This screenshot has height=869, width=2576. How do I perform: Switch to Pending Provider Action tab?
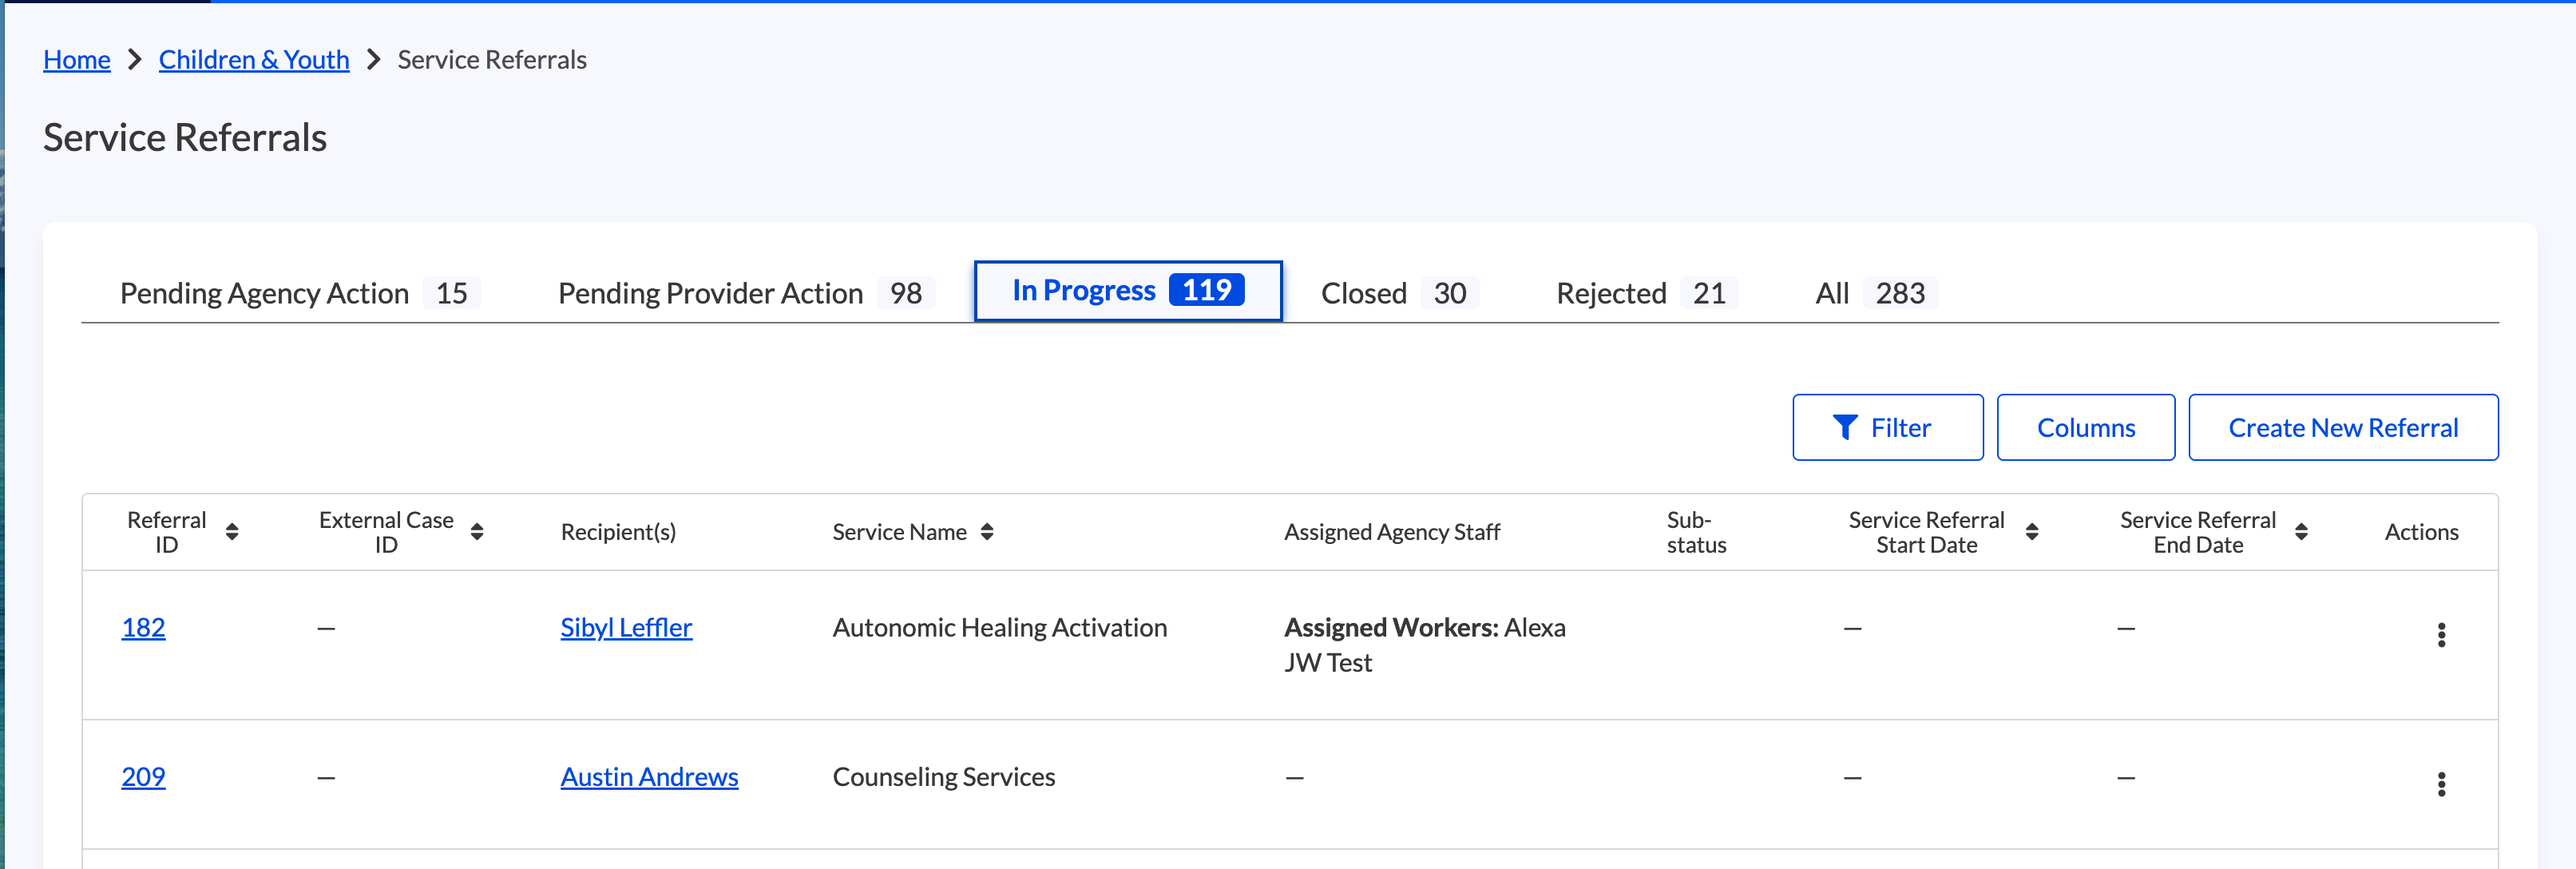[746, 293]
